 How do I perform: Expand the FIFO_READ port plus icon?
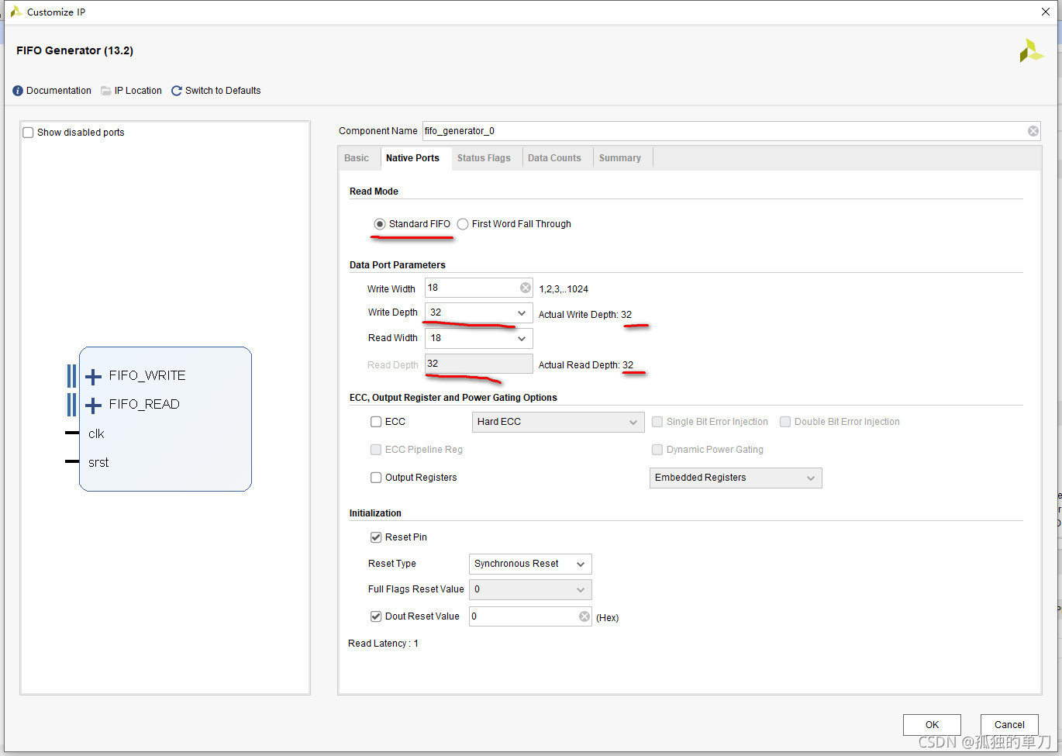tap(93, 405)
